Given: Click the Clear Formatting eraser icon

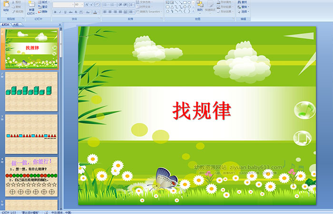Looking at the screenshot, I should [98, 4].
